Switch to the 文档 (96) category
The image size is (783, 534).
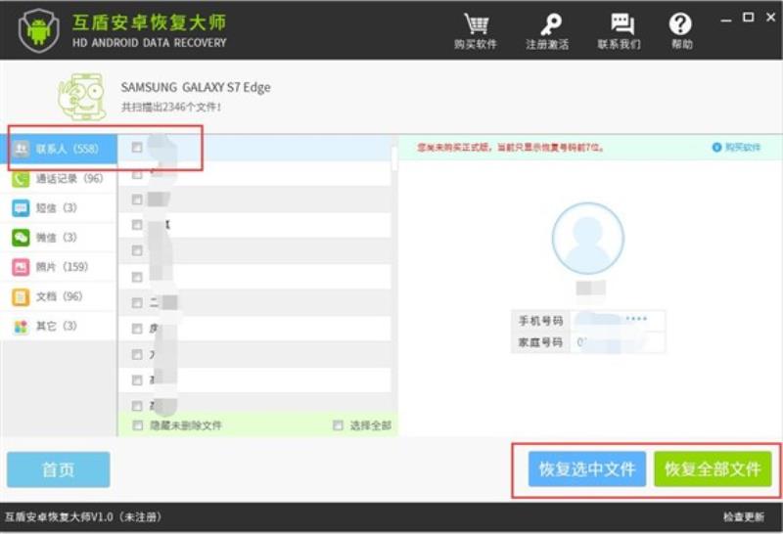click(x=59, y=296)
